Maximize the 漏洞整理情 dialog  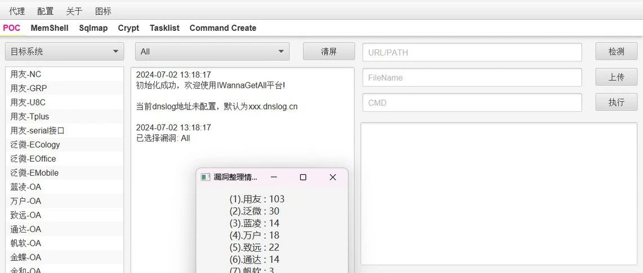[x=303, y=177]
